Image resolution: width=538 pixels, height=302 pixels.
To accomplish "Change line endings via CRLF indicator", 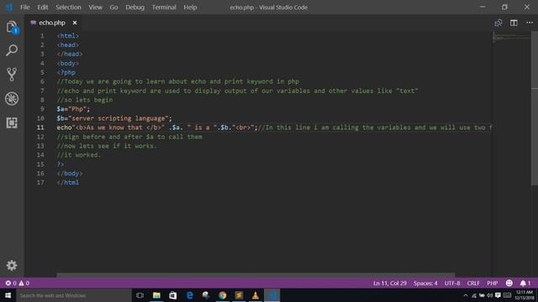I will coord(473,284).
